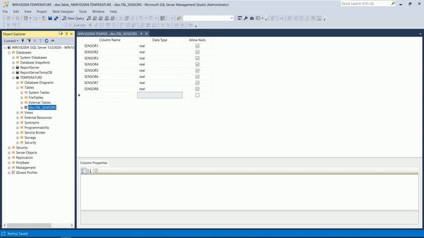Viewport: 424px width, 238px height.
Task: Click the Categorized view icon in Column Properties
Action: [83, 171]
